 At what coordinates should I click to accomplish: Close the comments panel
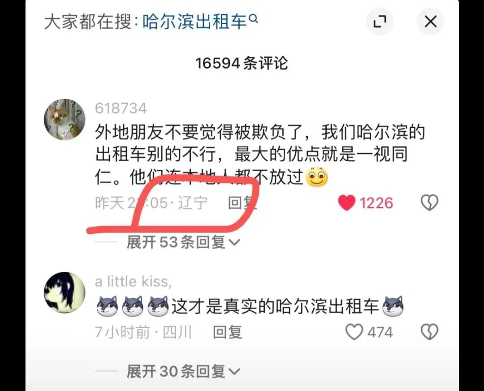430,21
